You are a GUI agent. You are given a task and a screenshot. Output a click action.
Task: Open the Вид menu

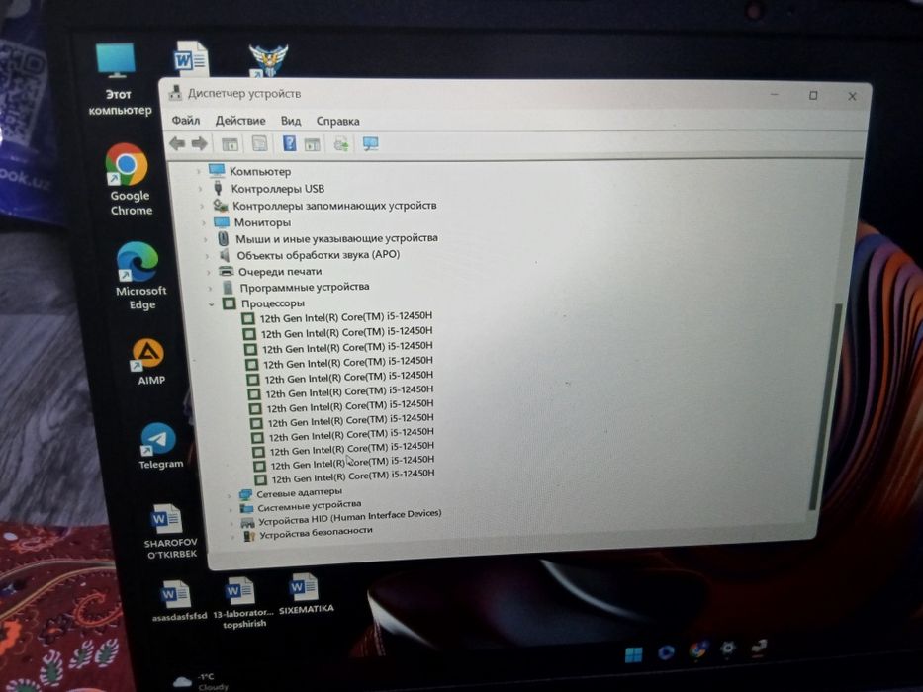click(x=291, y=121)
